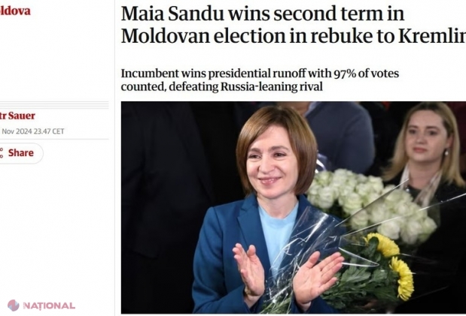This screenshot has height=316, width=466.
Task: Click the "97% of votes" text
Action: (362, 74)
